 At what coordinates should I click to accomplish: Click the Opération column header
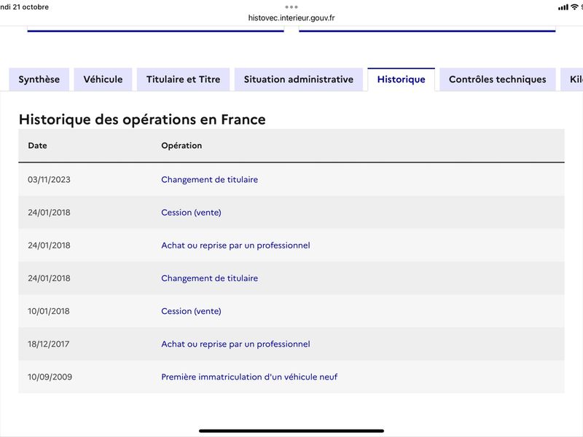pos(181,146)
